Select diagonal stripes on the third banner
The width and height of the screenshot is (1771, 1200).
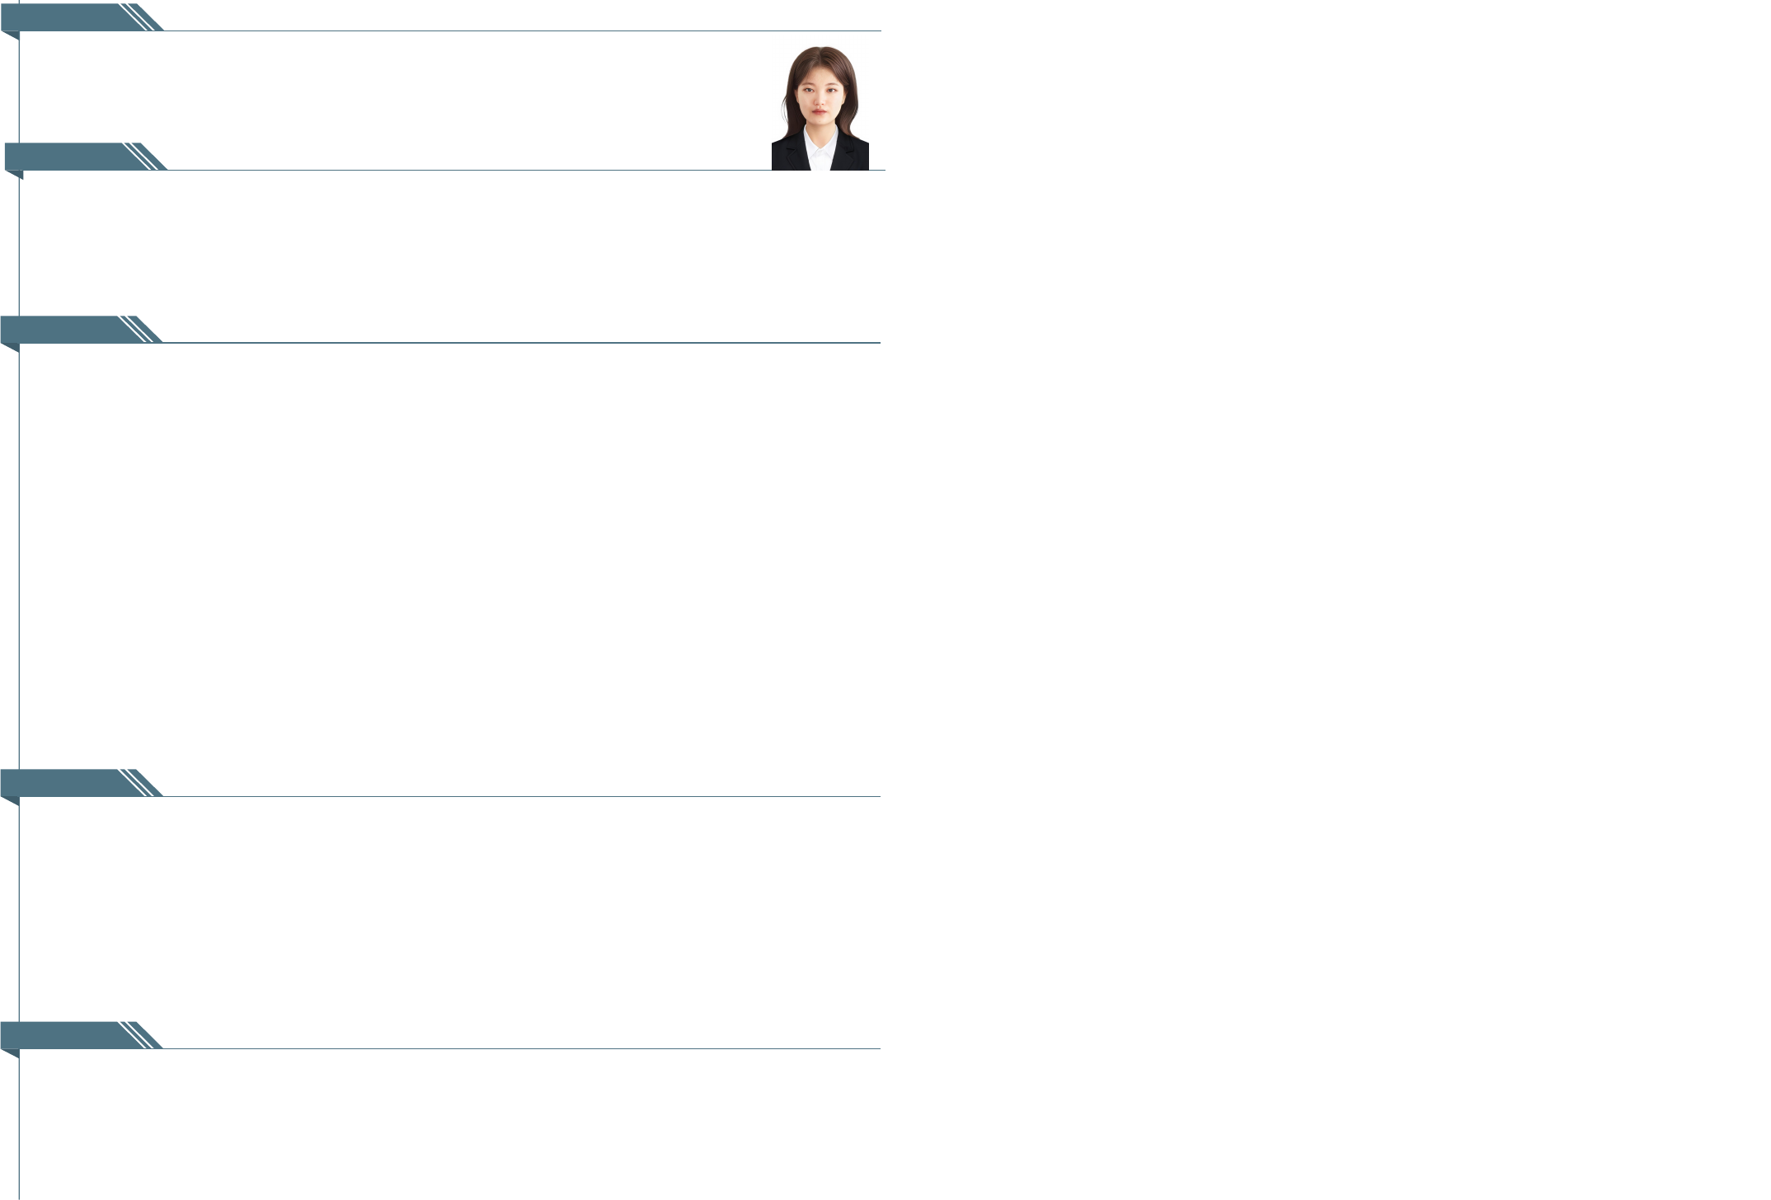click(x=138, y=329)
